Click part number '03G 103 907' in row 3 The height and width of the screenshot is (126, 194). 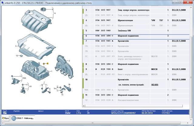click(103, 10)
